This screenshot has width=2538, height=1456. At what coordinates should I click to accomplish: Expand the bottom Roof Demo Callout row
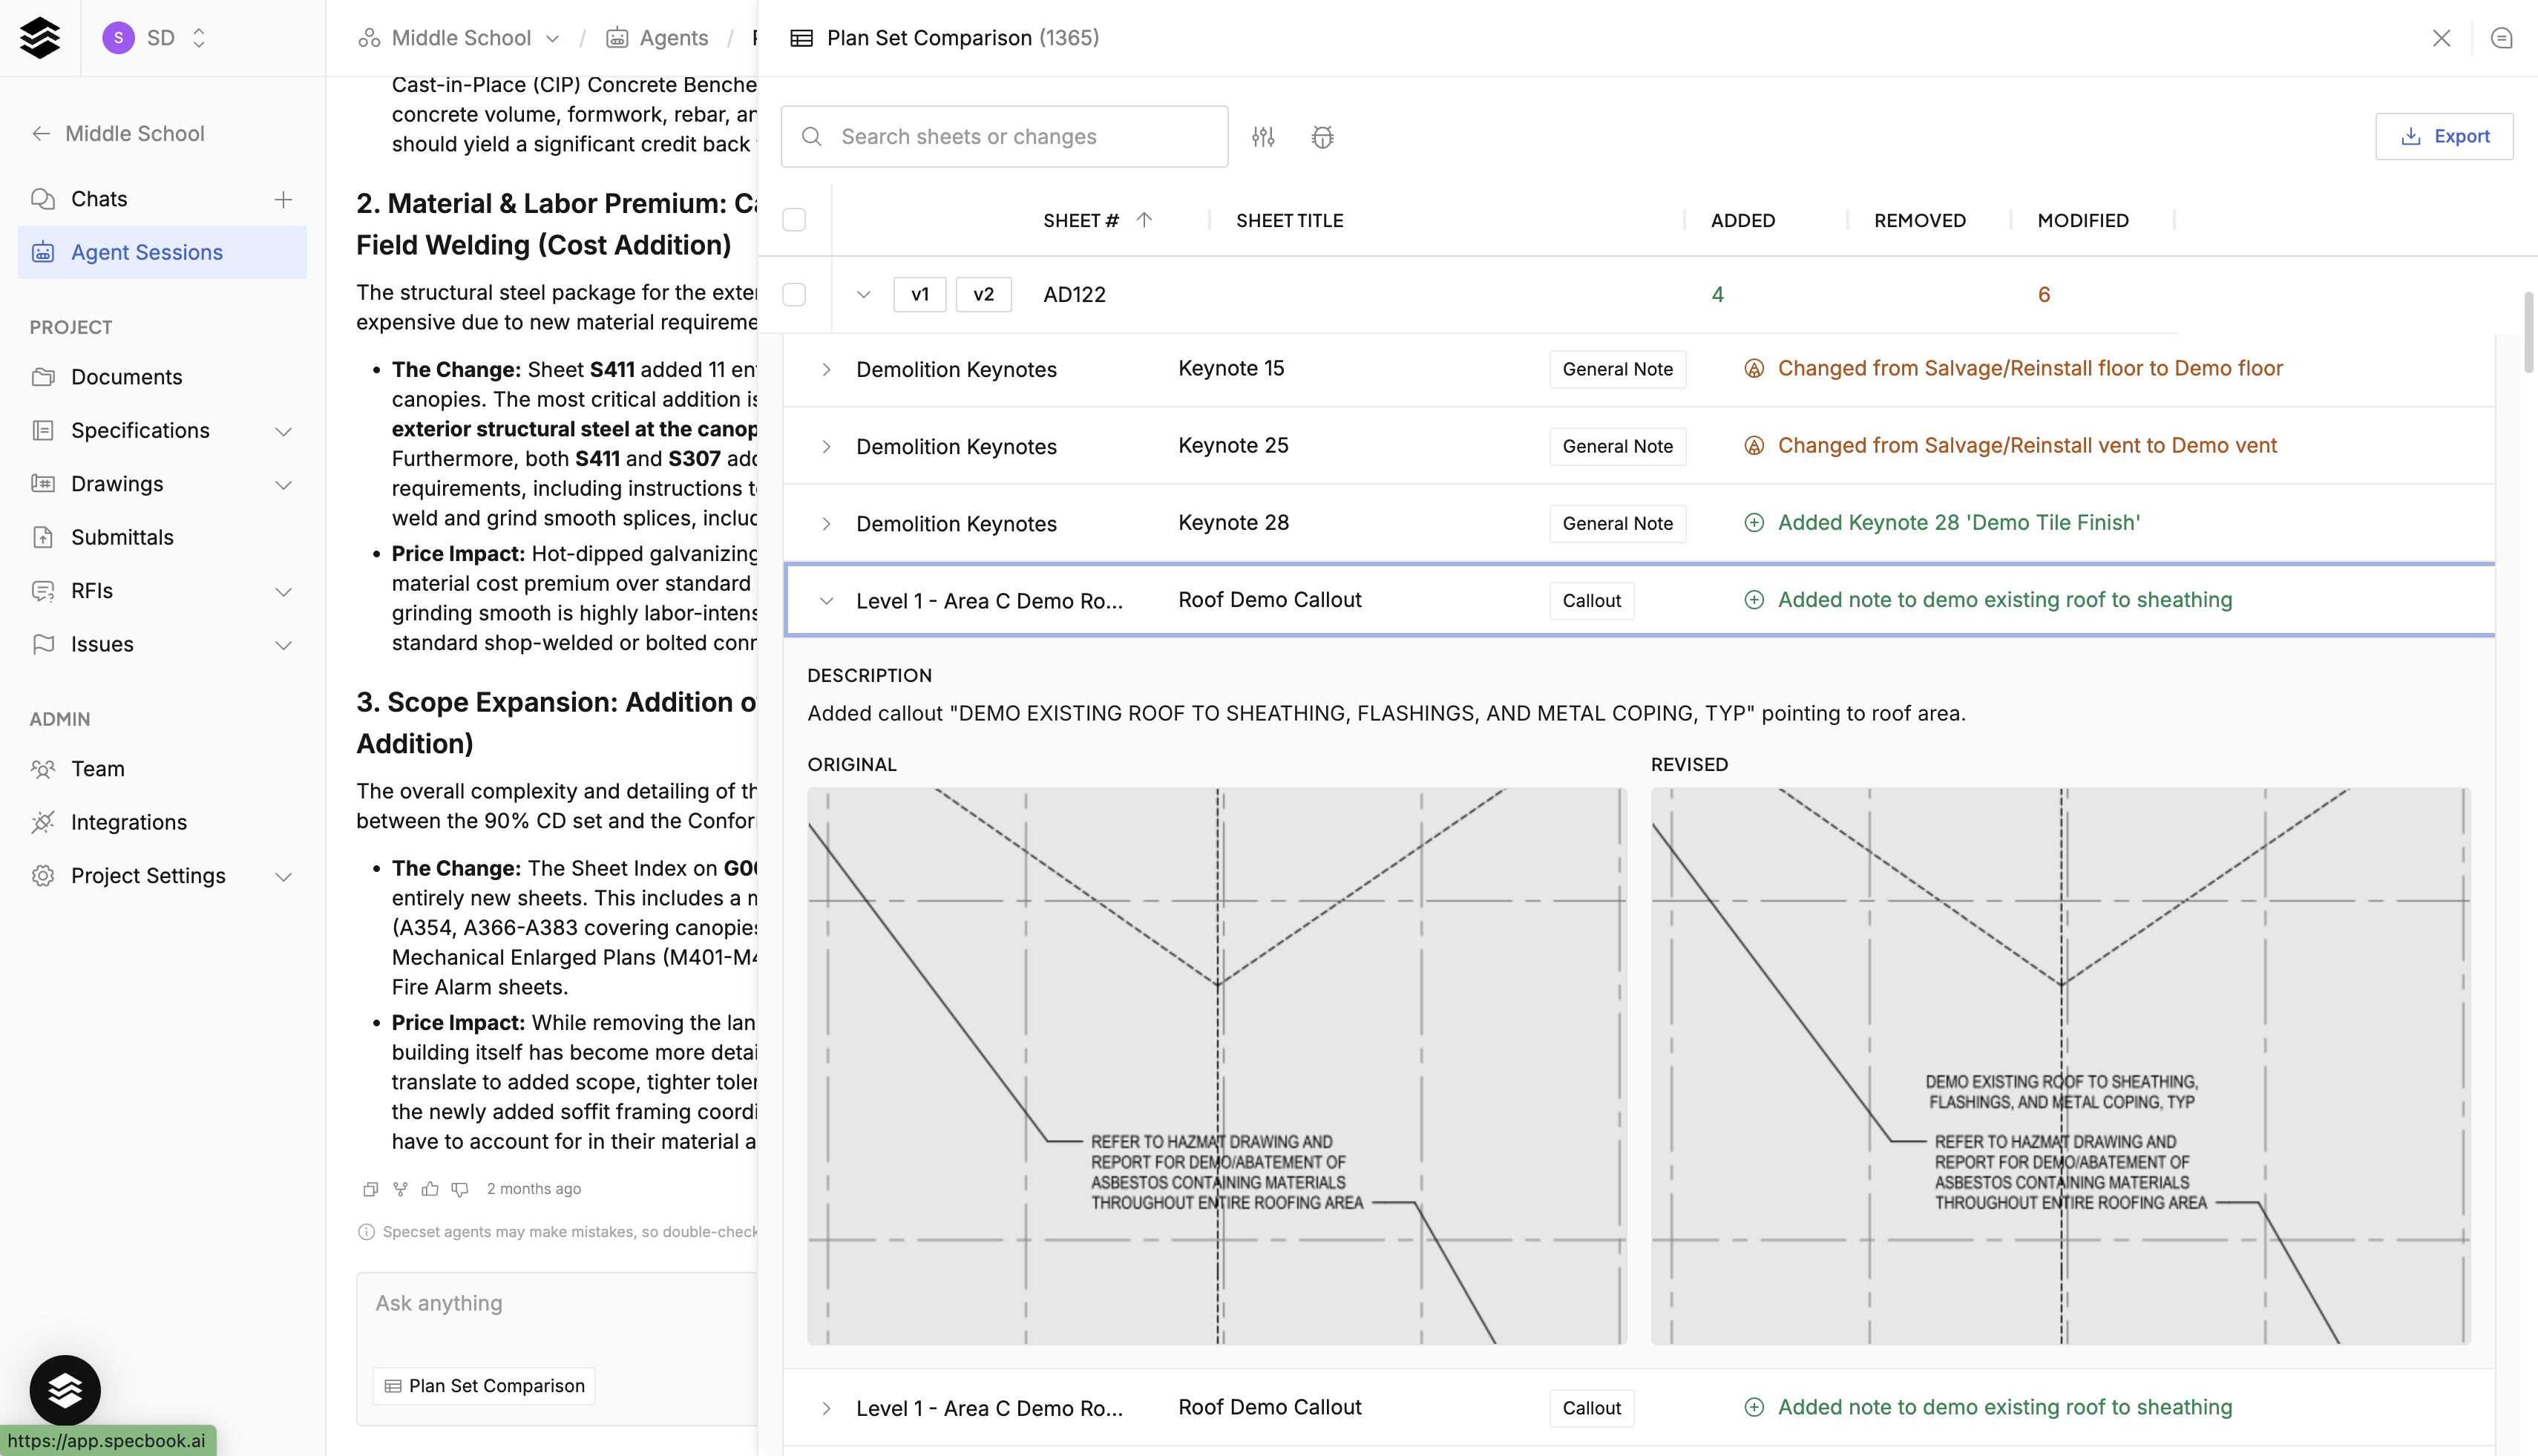[826, 1408]
